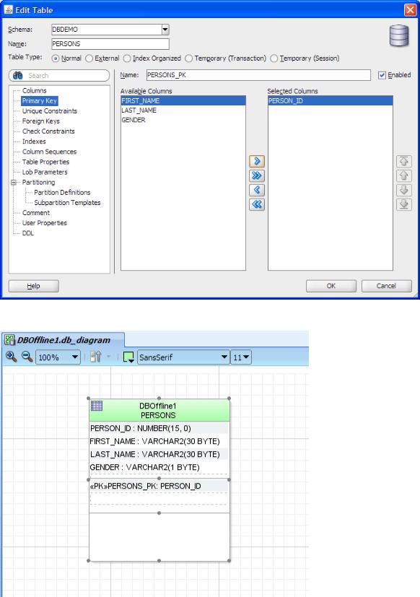420x597 pixels.
Task: Select the Temporary (Session) table type
Action: (274, 58)
